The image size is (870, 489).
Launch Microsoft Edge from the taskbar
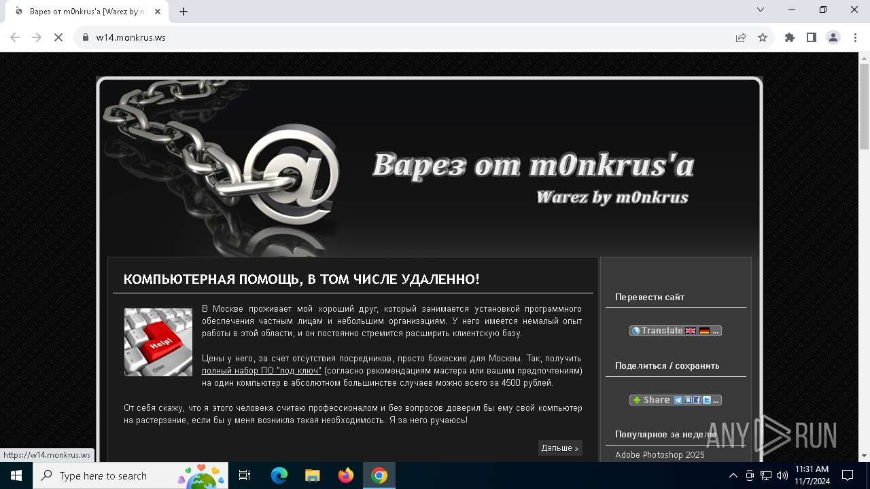279,475
